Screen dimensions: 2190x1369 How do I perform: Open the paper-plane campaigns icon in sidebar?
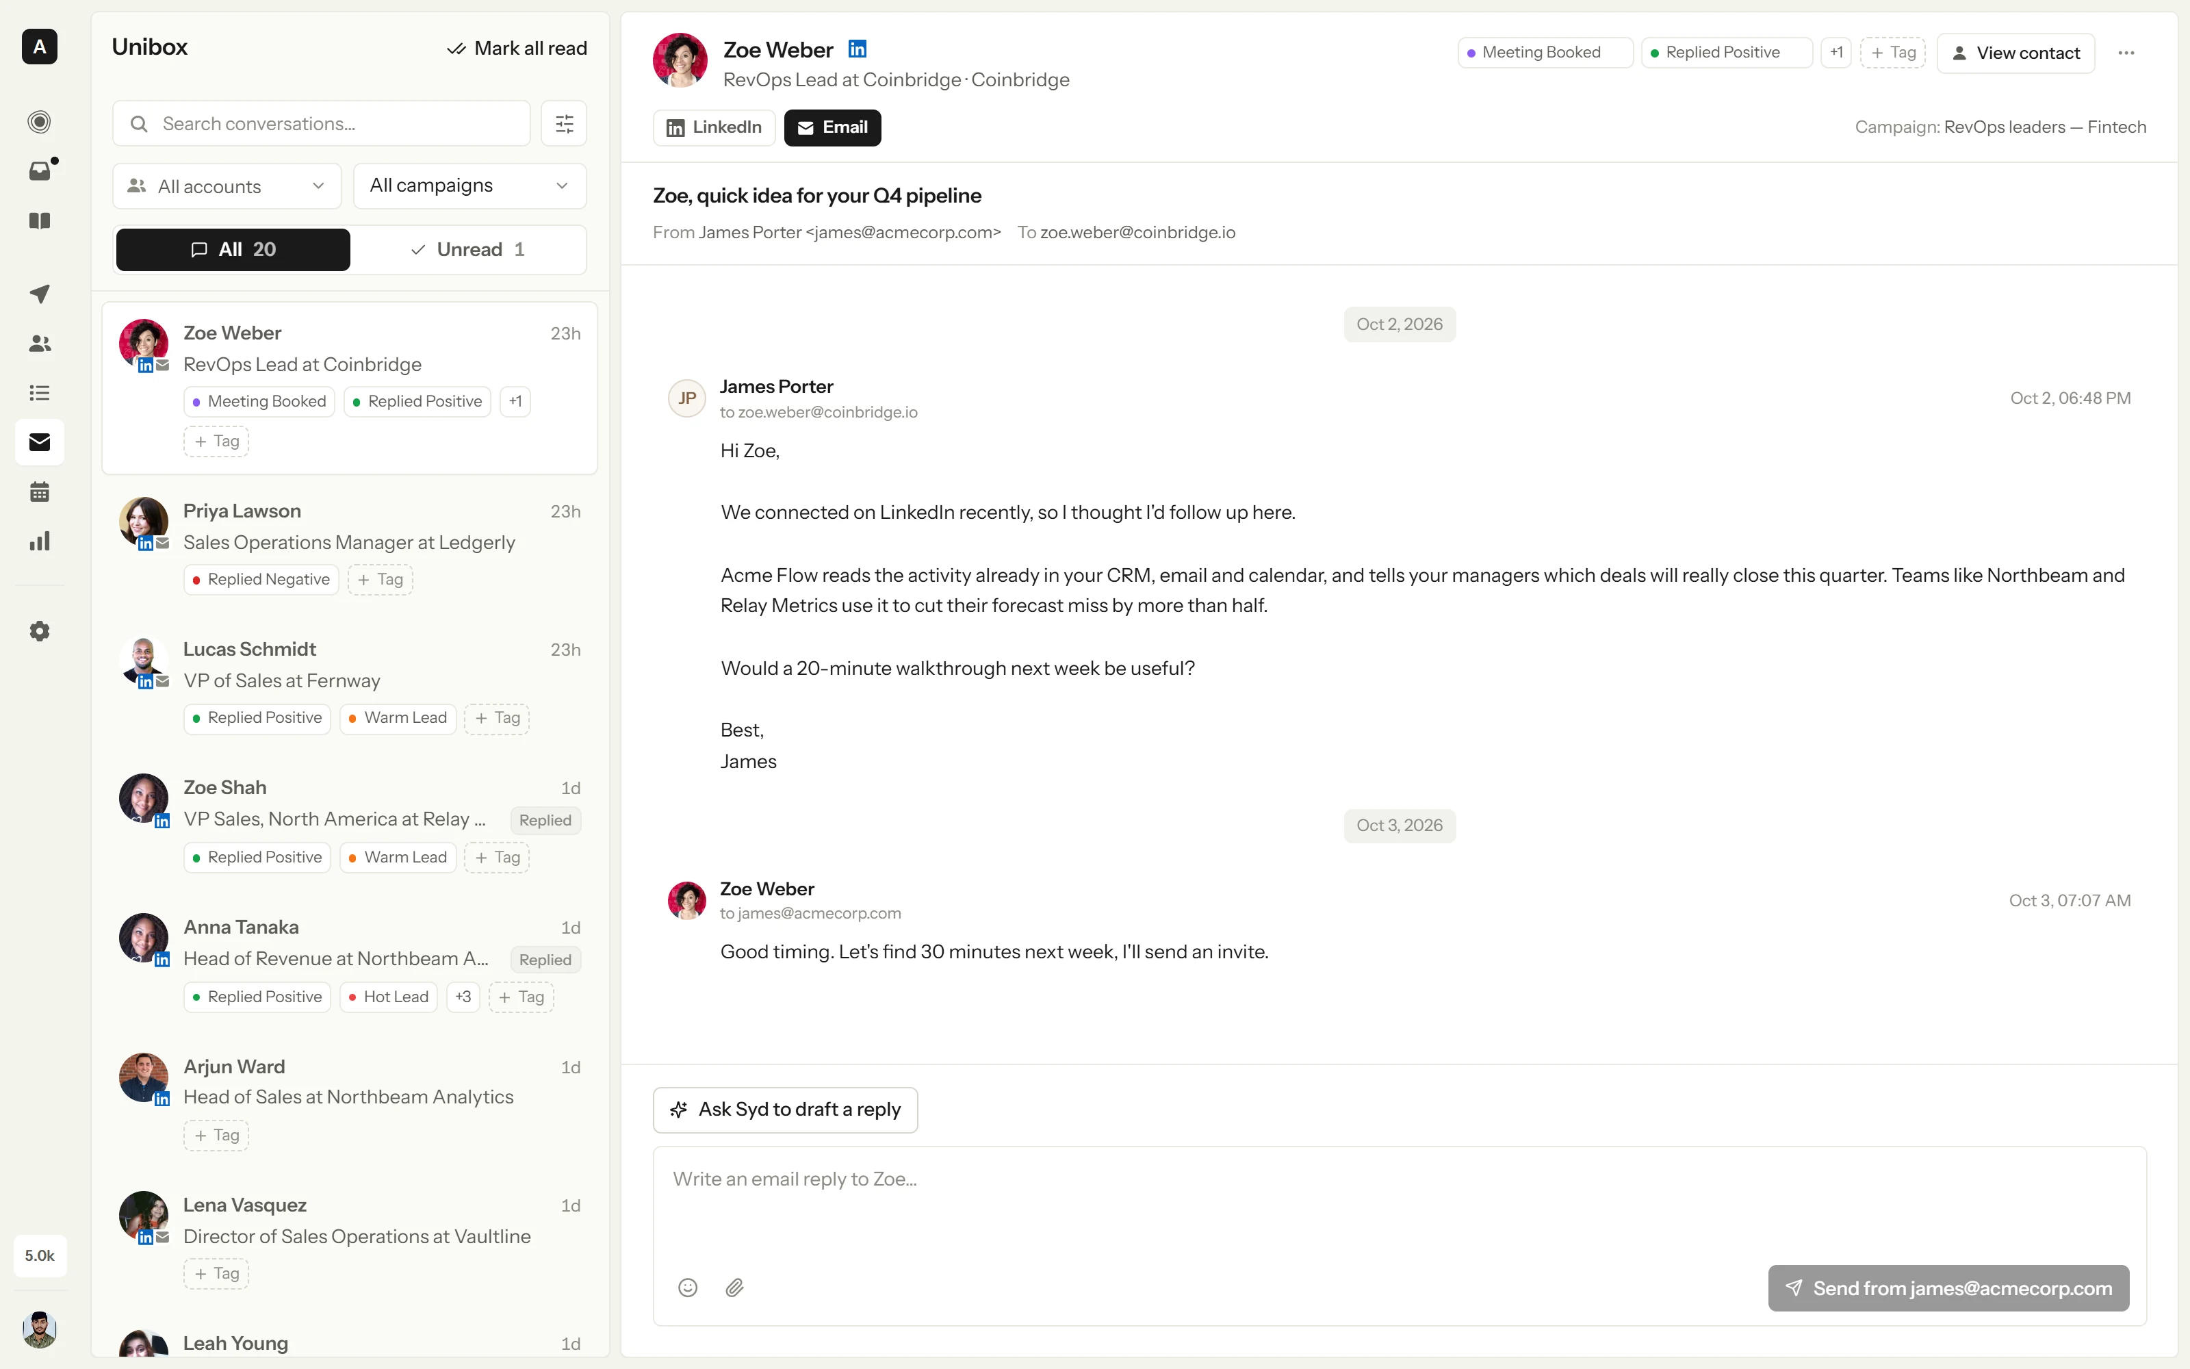pos(39,294)
